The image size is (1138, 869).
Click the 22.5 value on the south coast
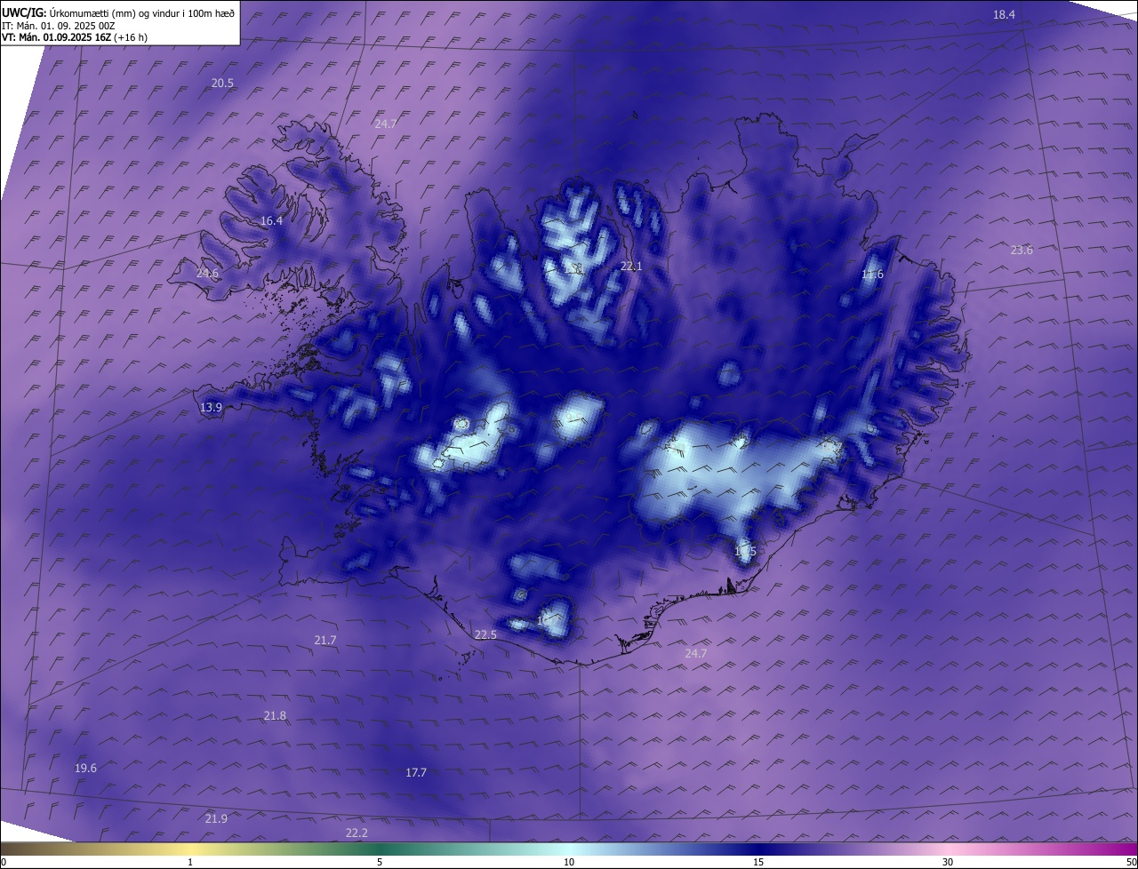[485, 634]
